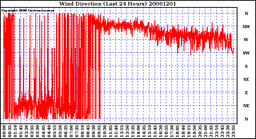Click the '22:45' time label
256x139 pixels.
pos(222,131)
